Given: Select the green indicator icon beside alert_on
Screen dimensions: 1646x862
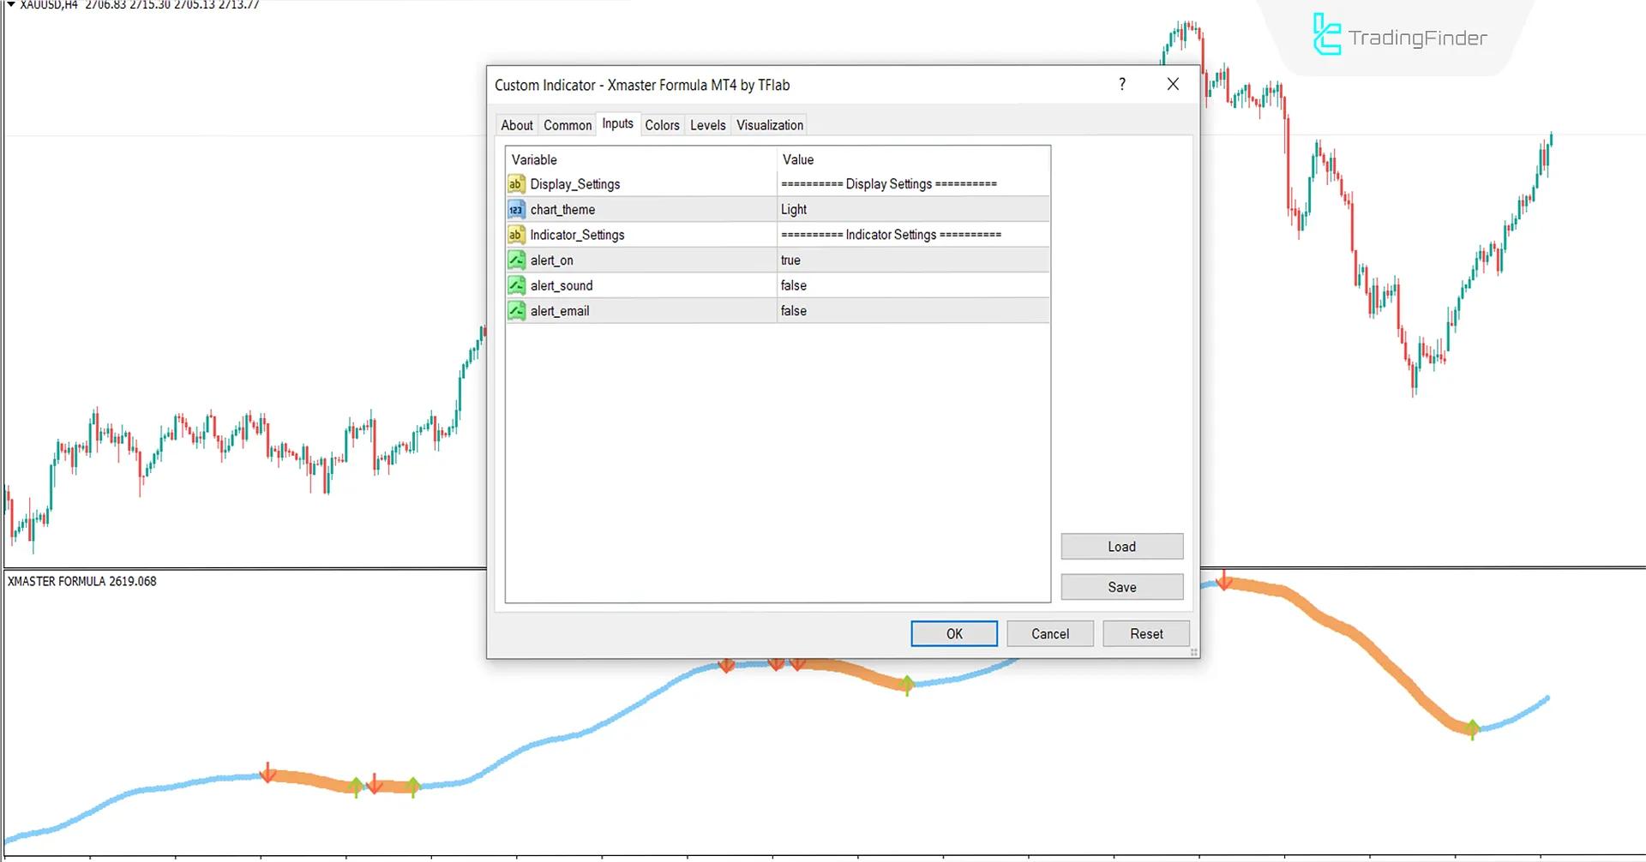Looking at the screenshot, I should pyautogui.click(x=516, y=260).
